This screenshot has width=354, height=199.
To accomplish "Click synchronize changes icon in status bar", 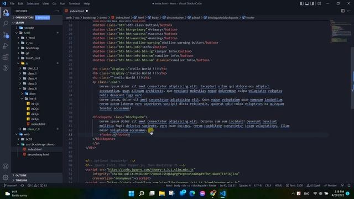I will (x=22, y=186).
